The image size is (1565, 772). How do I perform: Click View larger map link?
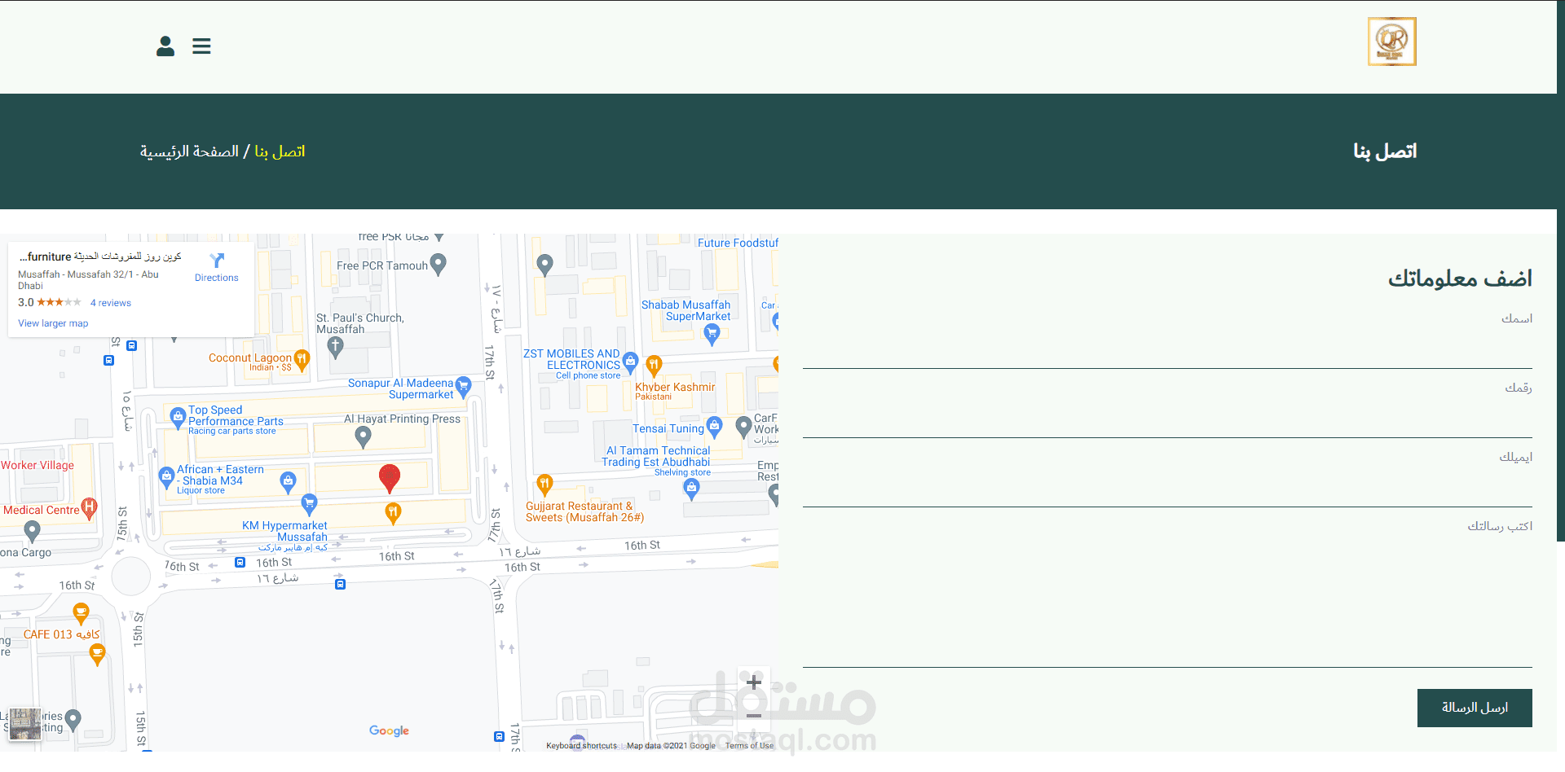(x=53, y=323)
